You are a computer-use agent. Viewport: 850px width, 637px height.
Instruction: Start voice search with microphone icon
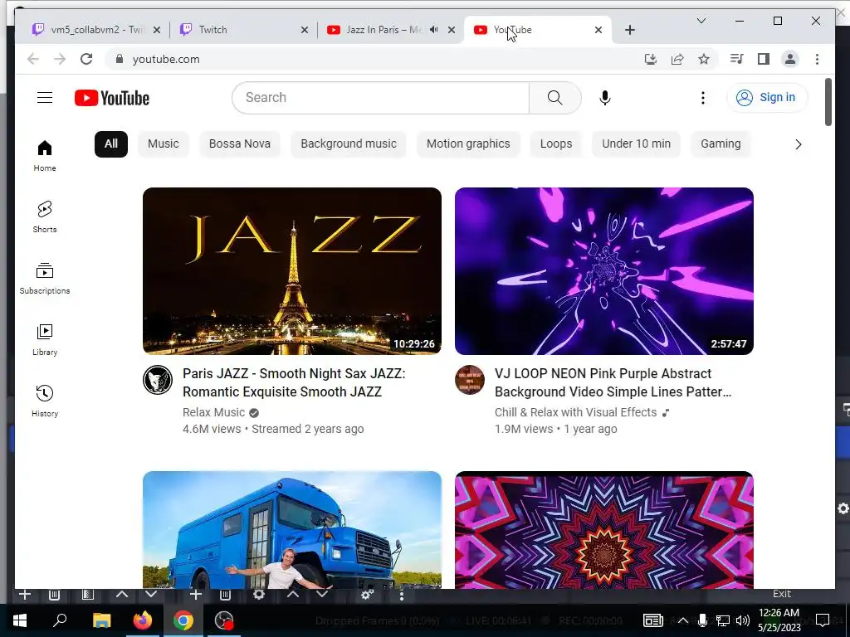click(605, 98)
